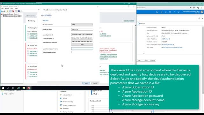Click the Update management icon

click(x=61, y=105)
